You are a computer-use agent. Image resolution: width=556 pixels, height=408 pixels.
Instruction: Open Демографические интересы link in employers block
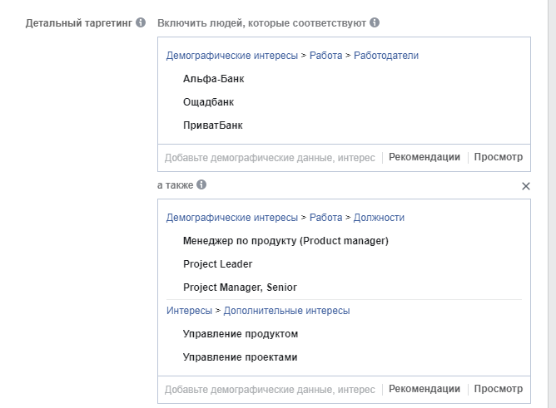(x=232, y=56)
